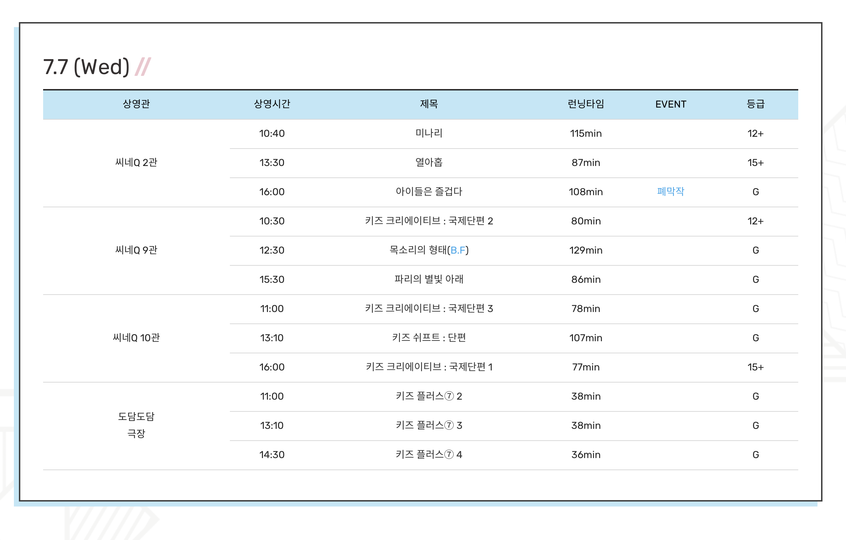846x540 pixels.
Task: Click the 86min running time
Action: 586,279
